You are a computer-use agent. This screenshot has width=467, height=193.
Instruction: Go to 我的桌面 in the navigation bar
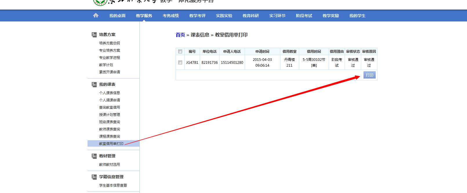(x=117, y=16)
